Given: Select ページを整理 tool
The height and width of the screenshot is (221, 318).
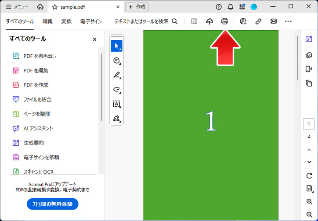Looking at the screenshot, I should (x=32, y=114).
